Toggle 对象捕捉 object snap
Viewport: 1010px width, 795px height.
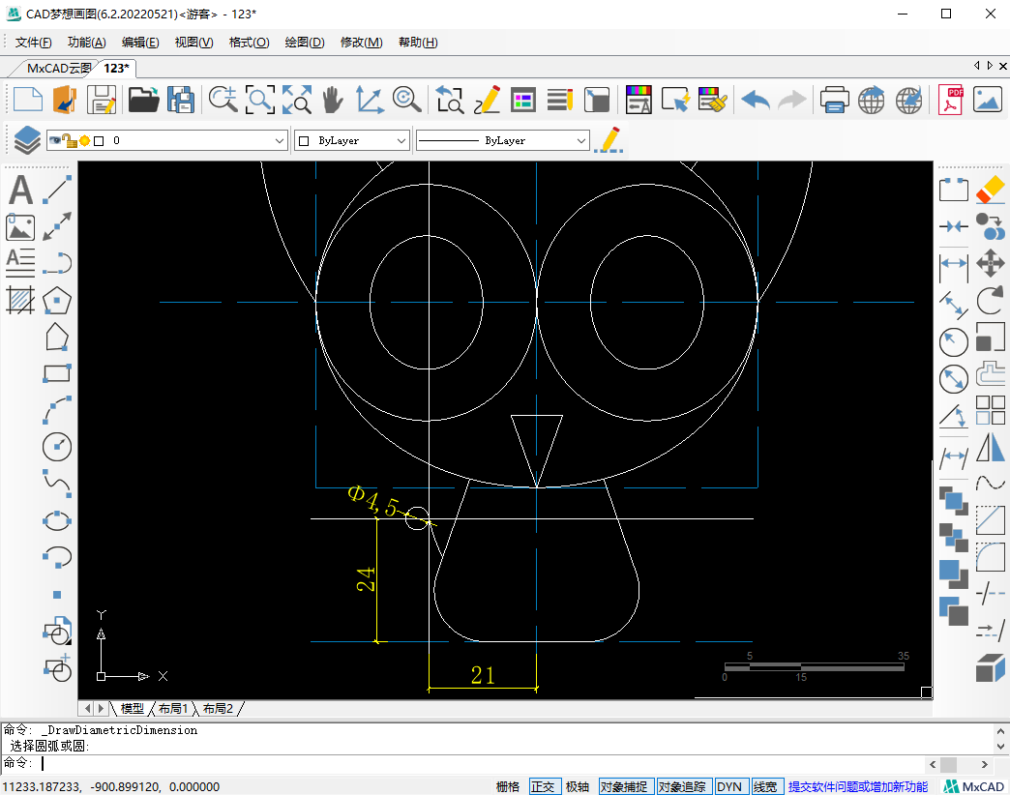pyautogui.click(x=624, y=786)
